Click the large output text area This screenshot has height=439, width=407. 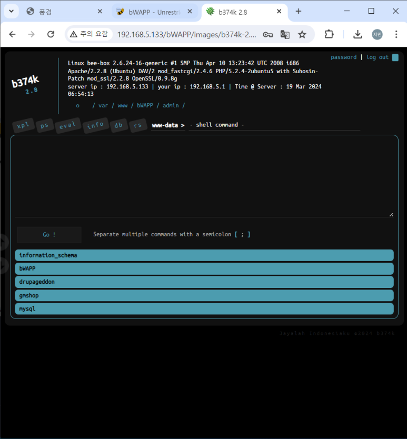click(204, 176)
